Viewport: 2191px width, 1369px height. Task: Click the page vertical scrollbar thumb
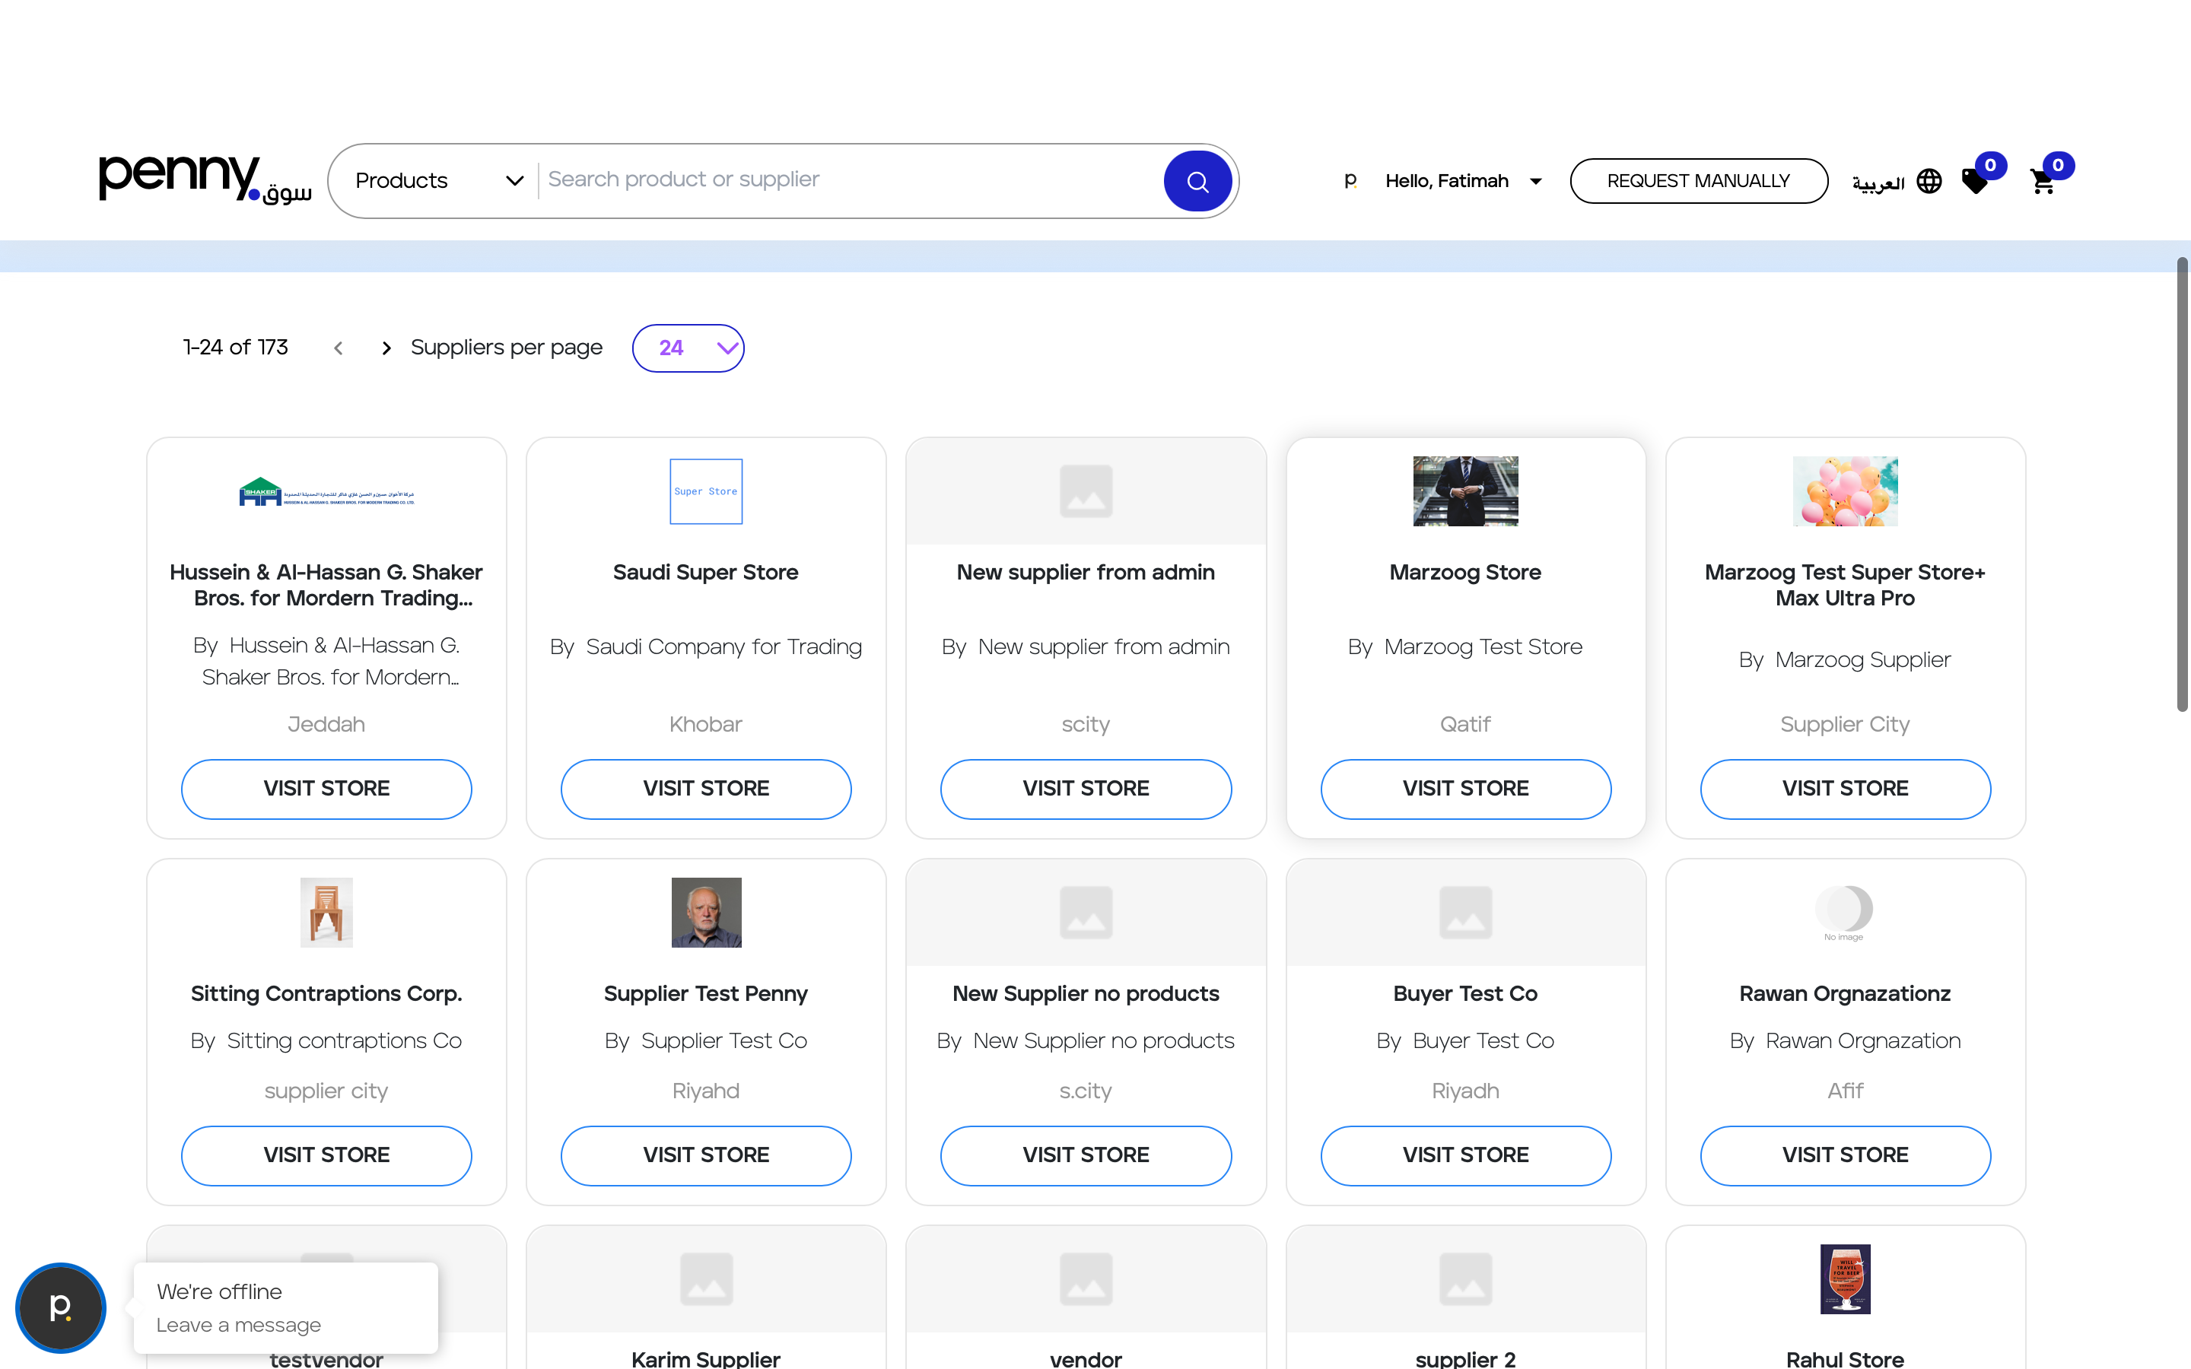[2183, 484]
